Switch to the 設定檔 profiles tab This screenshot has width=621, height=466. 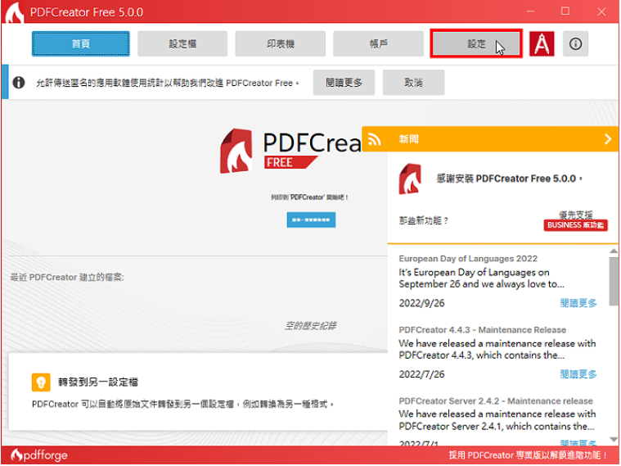[x=182, y=43]
